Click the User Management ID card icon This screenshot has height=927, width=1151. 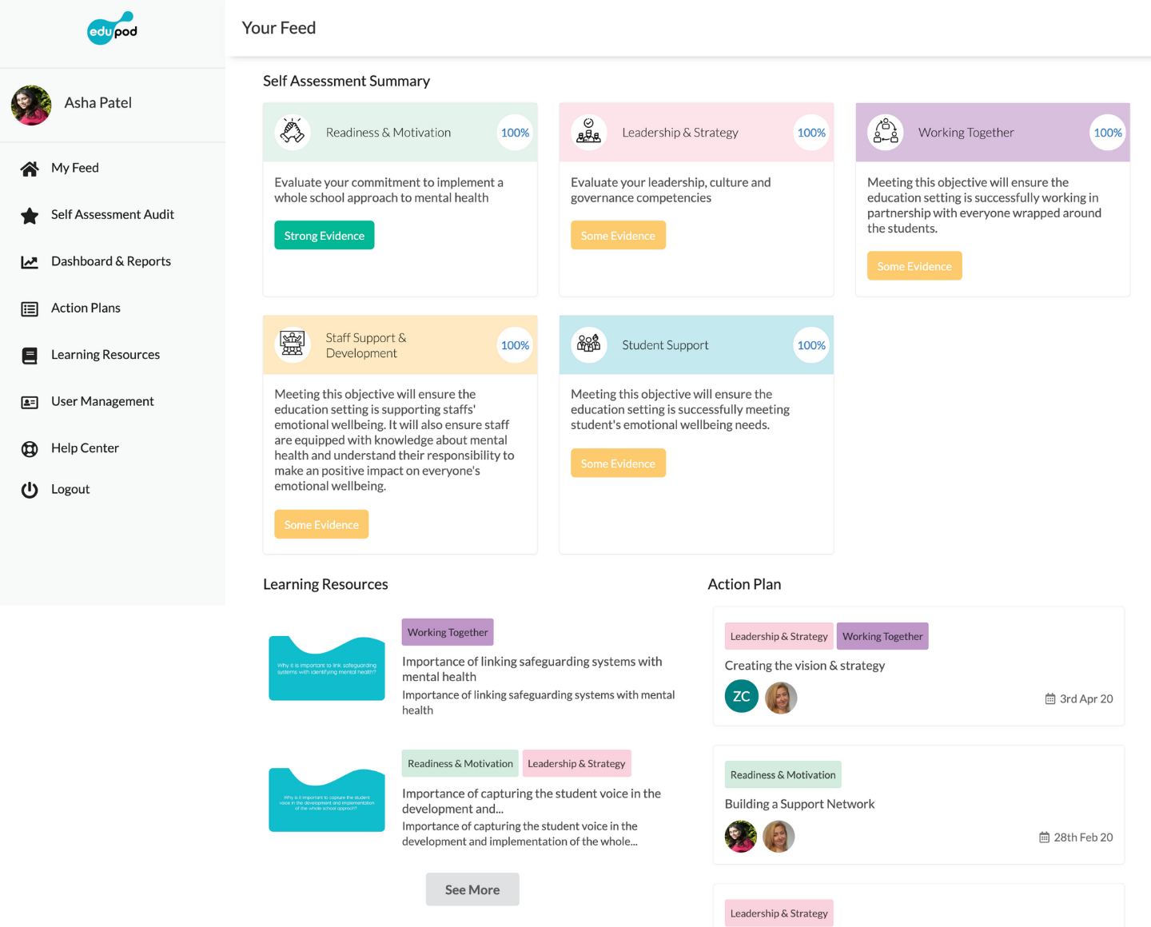tap(30, 403)
